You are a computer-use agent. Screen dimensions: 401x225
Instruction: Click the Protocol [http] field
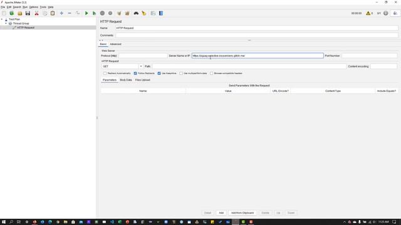143,56
